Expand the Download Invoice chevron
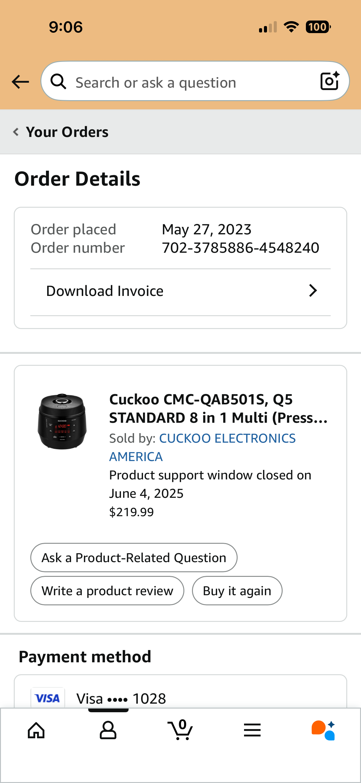The width and height of the screenshot is (361, 783). [x=313, y=291]
